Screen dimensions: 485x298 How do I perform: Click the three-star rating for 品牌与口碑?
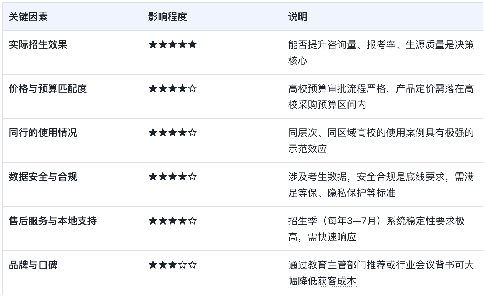tap(173, 265)
